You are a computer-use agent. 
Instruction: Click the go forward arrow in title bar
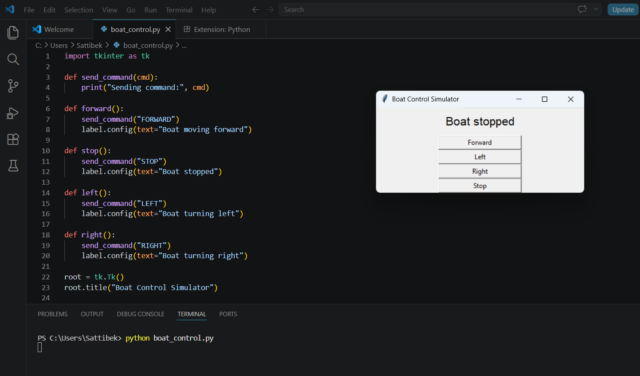point(270,10)
